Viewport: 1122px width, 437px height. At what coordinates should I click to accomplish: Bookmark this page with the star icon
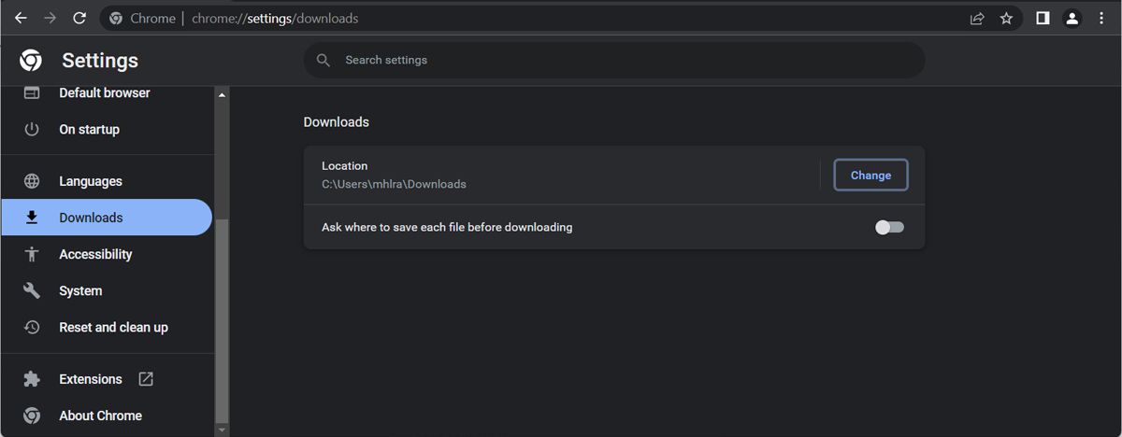[x=1006, y=18]
